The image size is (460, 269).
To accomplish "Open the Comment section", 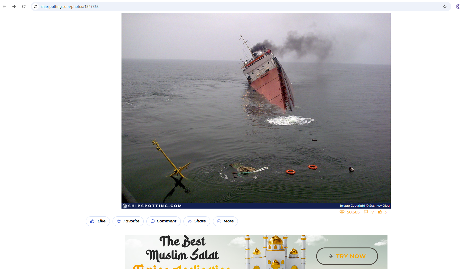I will click(163, 221).
